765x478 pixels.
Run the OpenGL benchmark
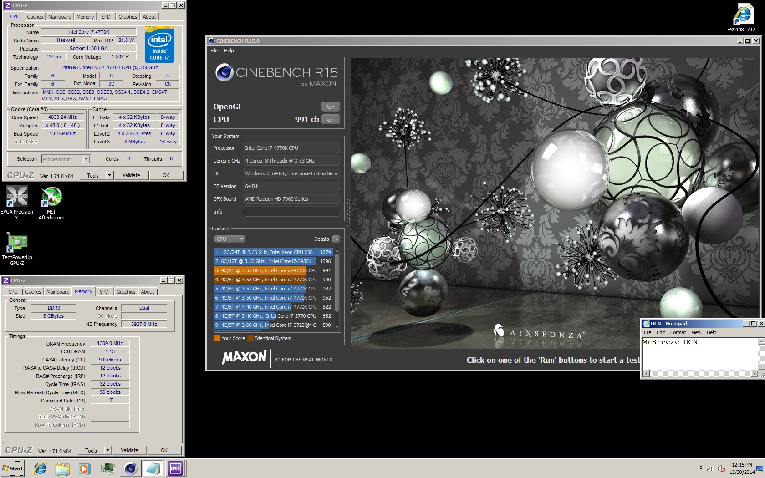(x=330, y=107)
